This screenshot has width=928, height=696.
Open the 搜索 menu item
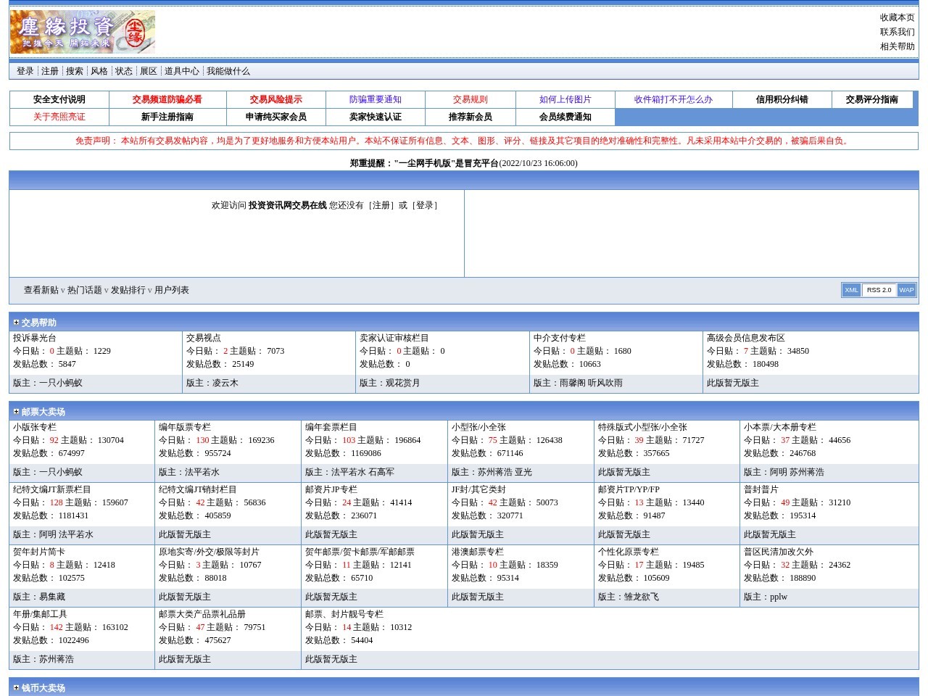click(75, 71)
